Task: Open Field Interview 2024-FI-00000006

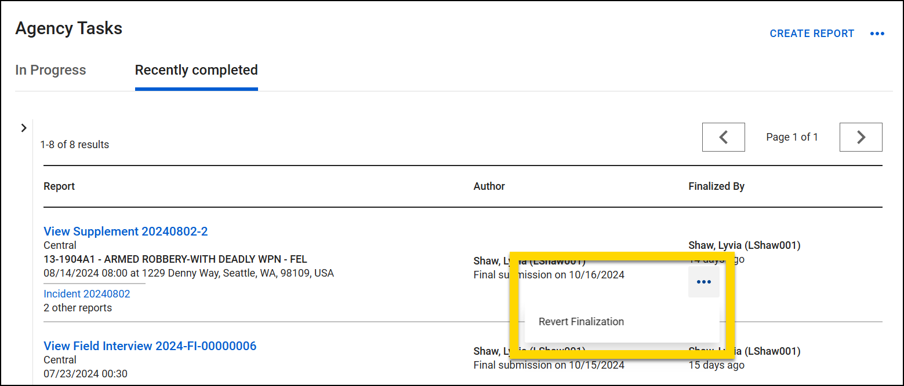Action: (150, 345)
